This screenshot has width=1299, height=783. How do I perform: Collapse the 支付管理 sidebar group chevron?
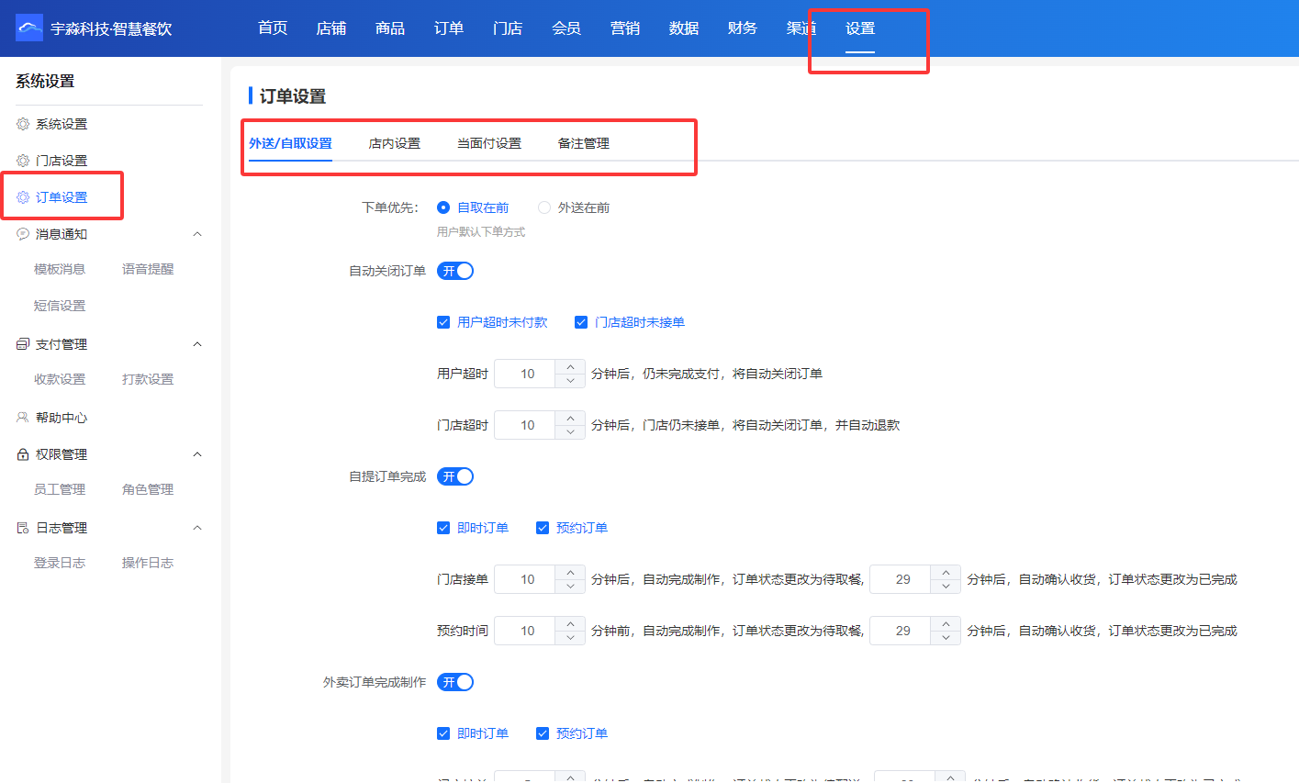coord(197,344)
